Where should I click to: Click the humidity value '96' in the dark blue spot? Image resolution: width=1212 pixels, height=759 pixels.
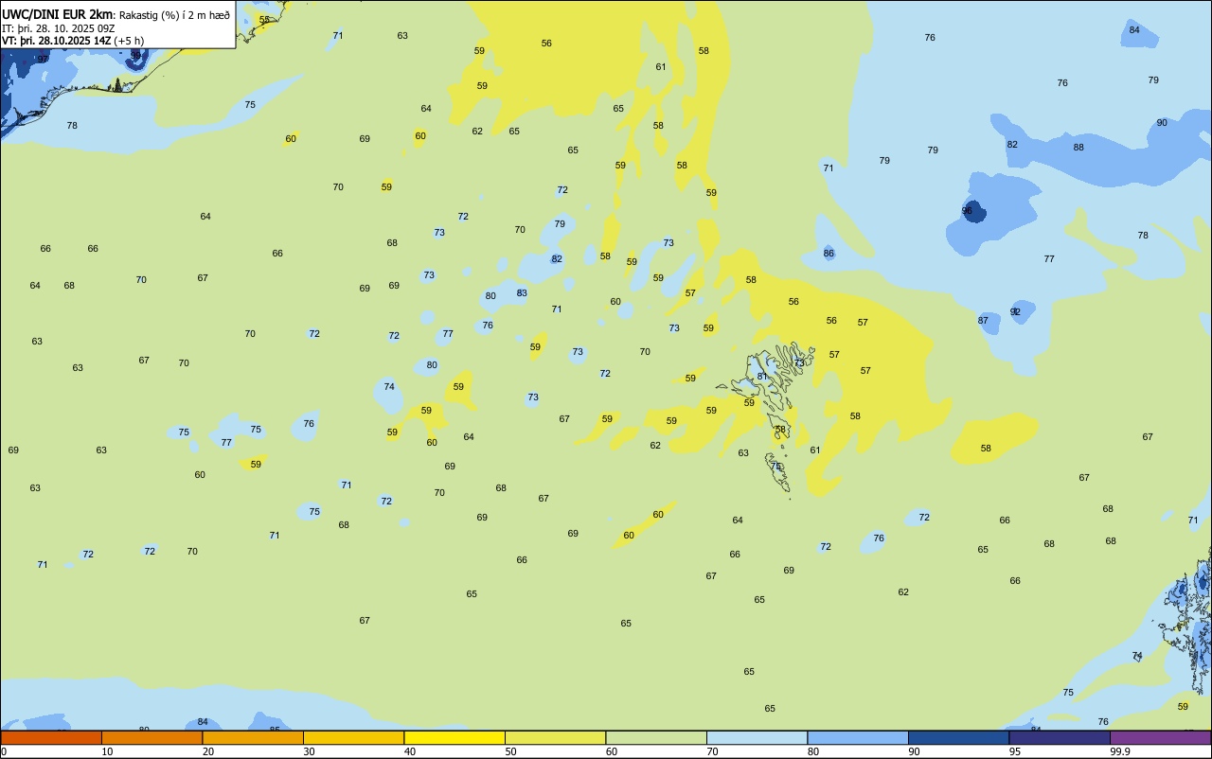point(967,211)
